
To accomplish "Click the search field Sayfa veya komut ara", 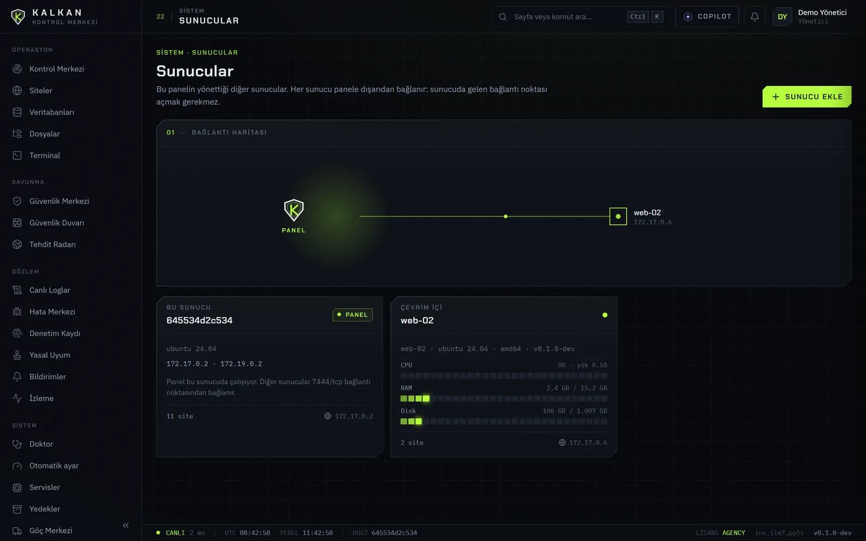I will click(x=580, y=17).
